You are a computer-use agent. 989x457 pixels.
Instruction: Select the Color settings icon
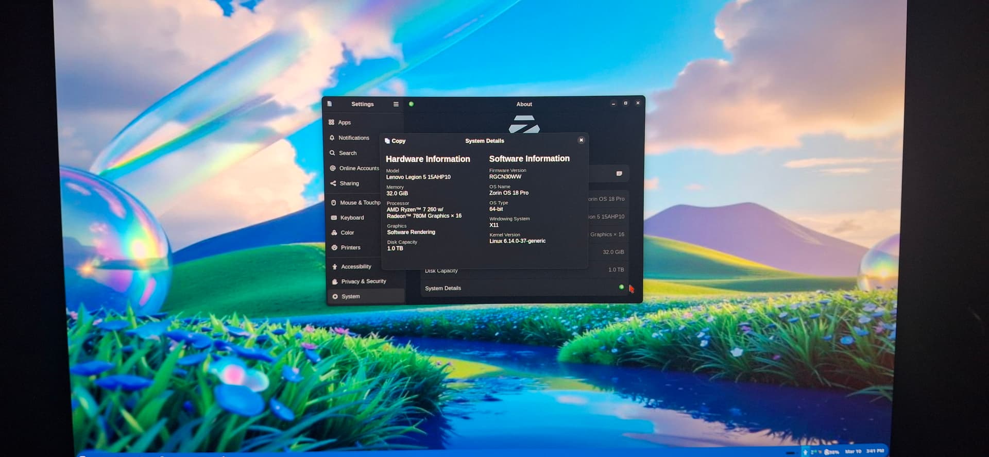334,232
